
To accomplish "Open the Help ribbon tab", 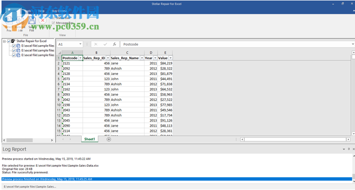I will point(41,11).
